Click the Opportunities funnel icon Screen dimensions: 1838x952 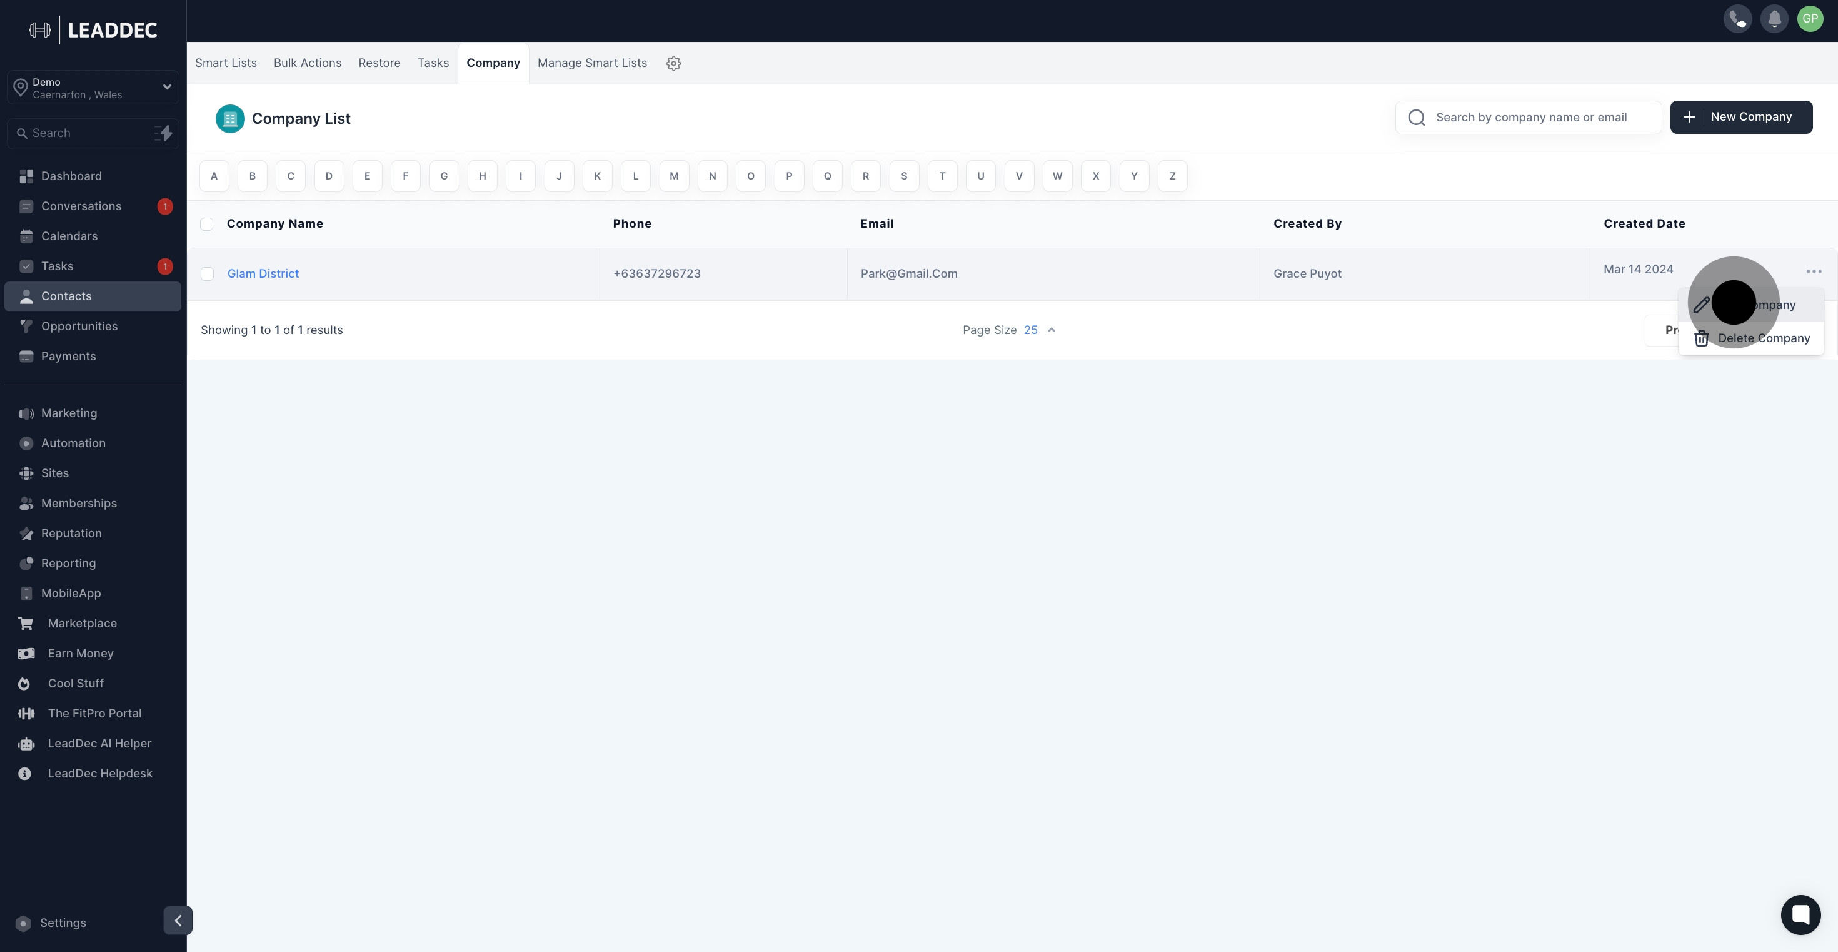(26, 326)
